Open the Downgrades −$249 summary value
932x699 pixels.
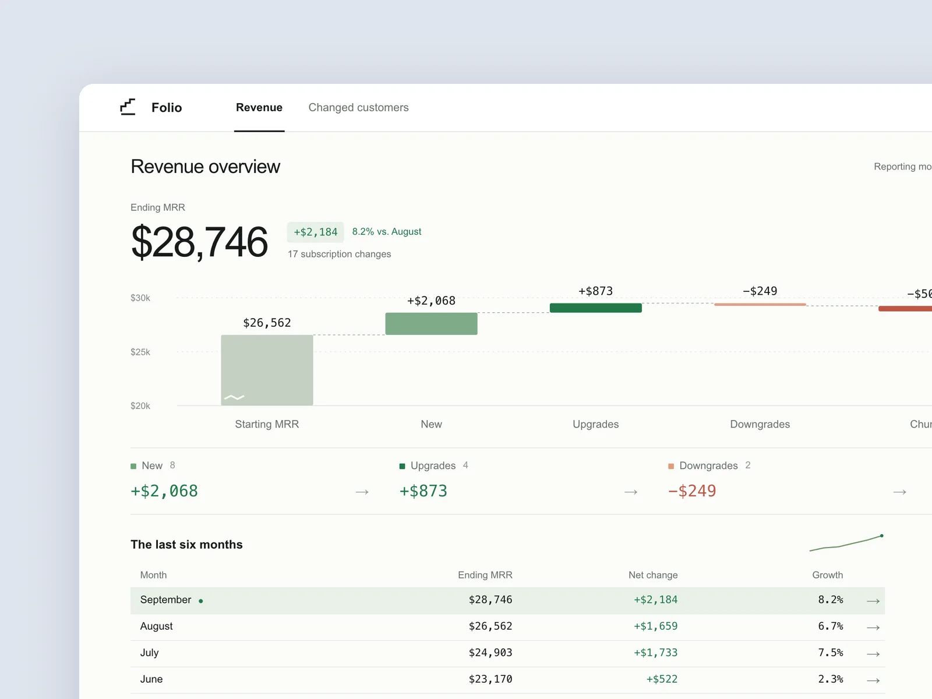click(692, 491)
